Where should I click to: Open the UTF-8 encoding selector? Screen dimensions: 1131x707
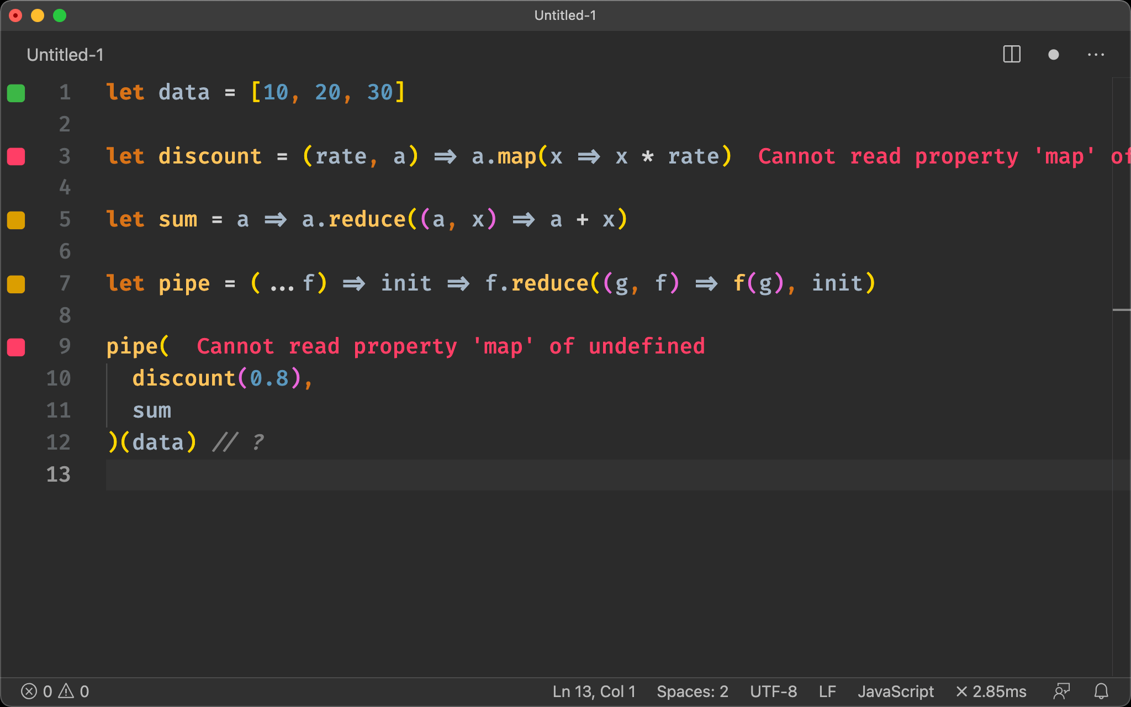point(773,690)
